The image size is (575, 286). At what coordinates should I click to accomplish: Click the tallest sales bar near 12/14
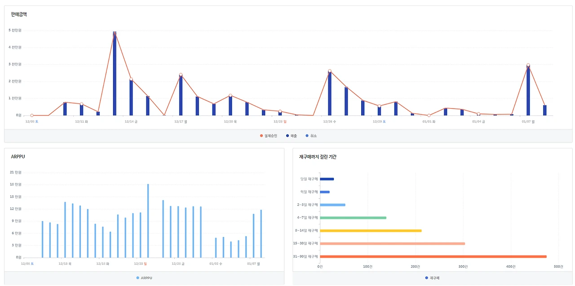115,74
